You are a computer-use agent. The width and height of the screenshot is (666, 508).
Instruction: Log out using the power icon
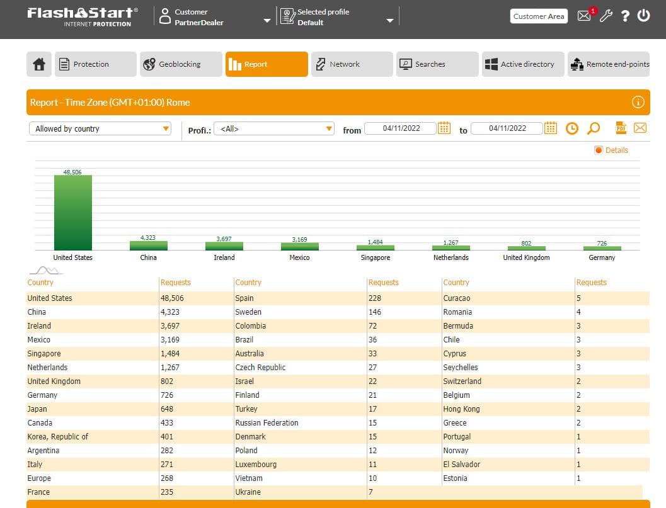643,16
